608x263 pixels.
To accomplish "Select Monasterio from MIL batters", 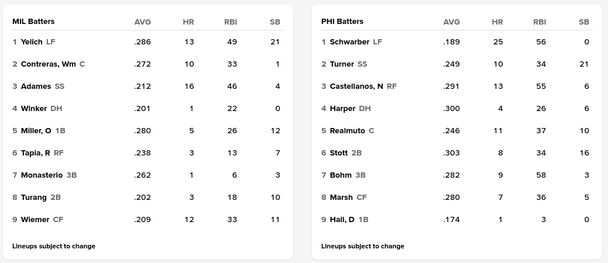I will click(42, 175).
